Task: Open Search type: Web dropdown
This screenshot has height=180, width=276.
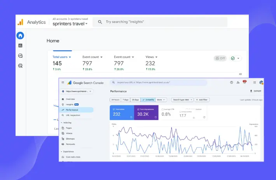Action: 182,100
